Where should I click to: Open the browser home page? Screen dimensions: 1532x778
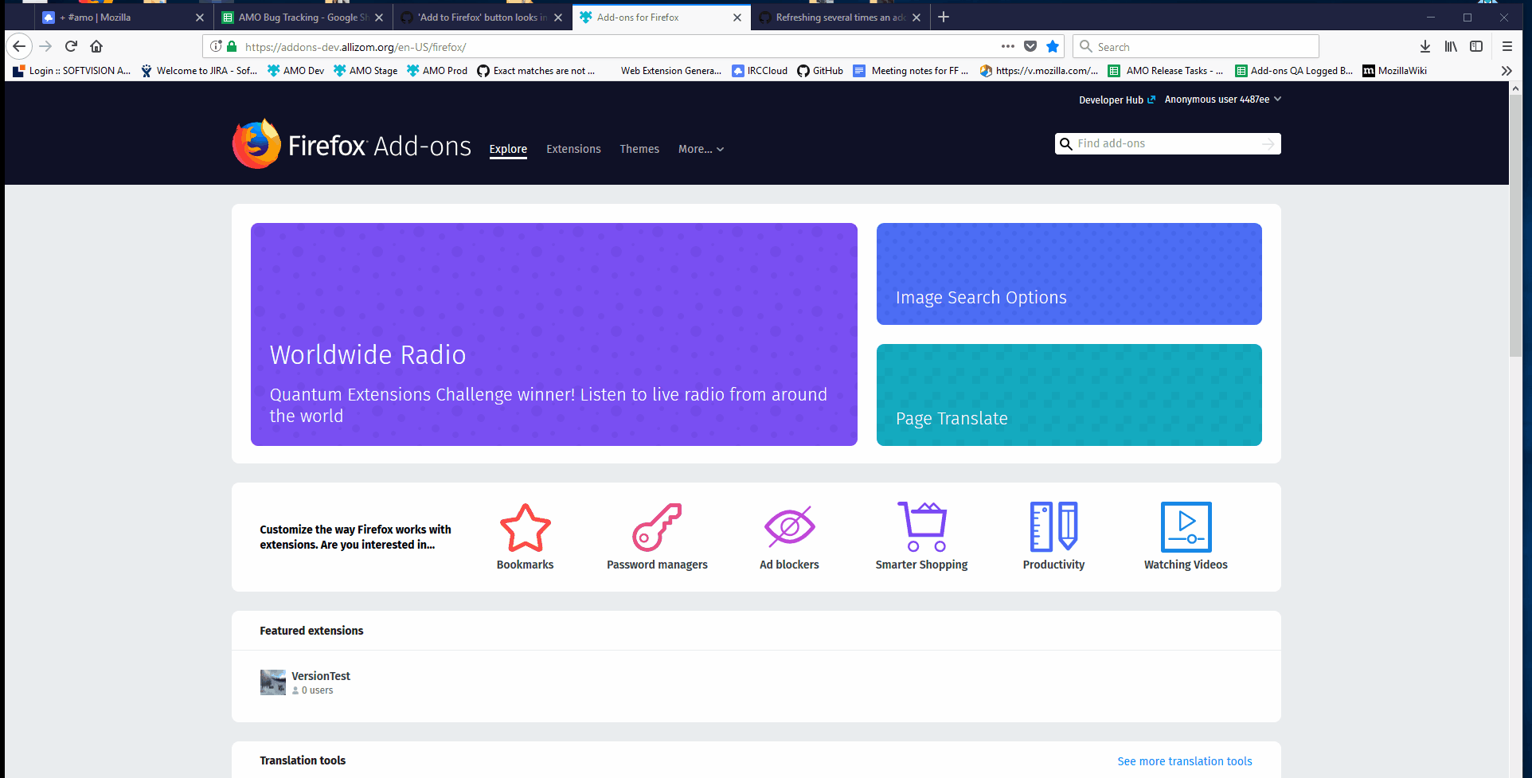(96, 46)
